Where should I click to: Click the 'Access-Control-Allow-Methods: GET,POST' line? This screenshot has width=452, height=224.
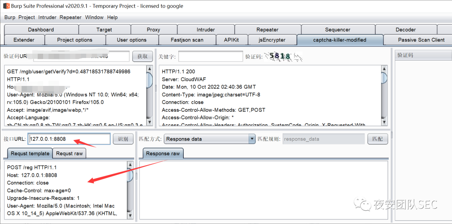(213, 110)
